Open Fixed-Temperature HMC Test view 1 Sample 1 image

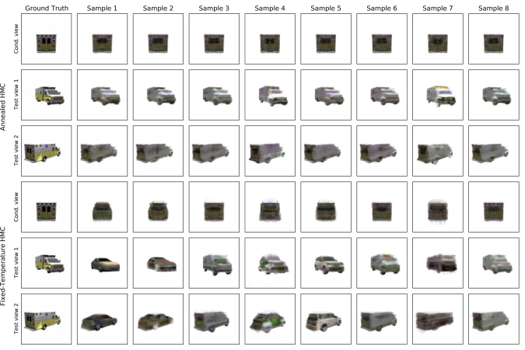[102, 263]
